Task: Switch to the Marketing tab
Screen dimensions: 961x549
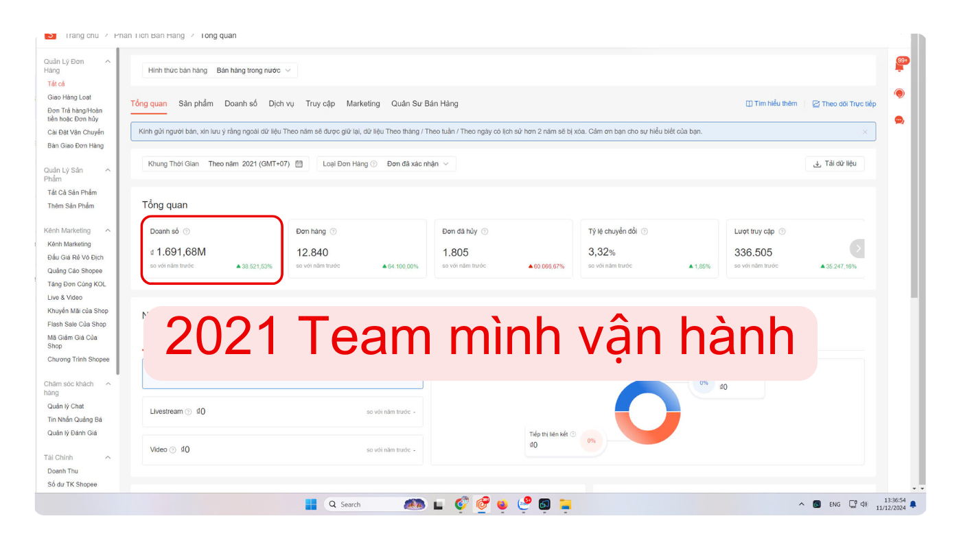Action: pyautogui.click(x=362, y=104)
